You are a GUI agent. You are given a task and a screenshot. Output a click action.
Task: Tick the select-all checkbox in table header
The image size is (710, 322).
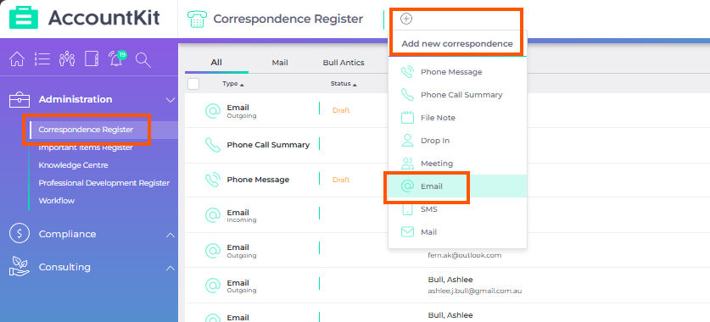point(193,84)
